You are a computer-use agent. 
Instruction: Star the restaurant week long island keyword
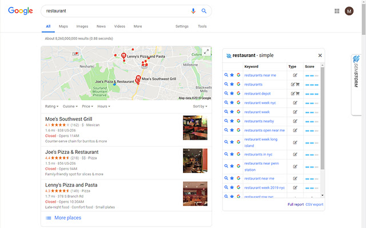coord(232,142)
